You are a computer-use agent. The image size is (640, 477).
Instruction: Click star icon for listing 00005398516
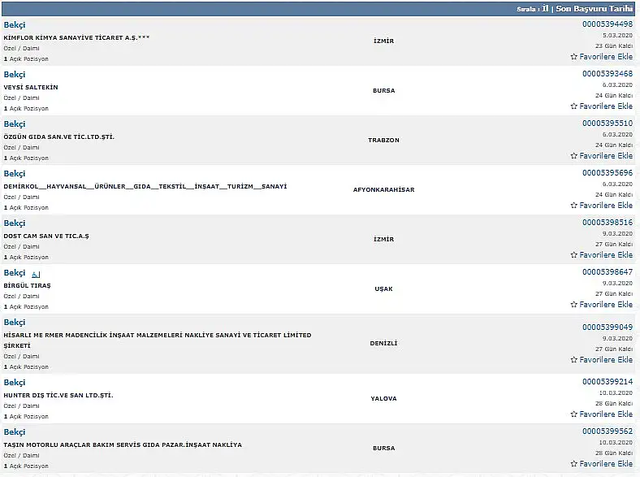pyautogui.click(x=574, y=255)
